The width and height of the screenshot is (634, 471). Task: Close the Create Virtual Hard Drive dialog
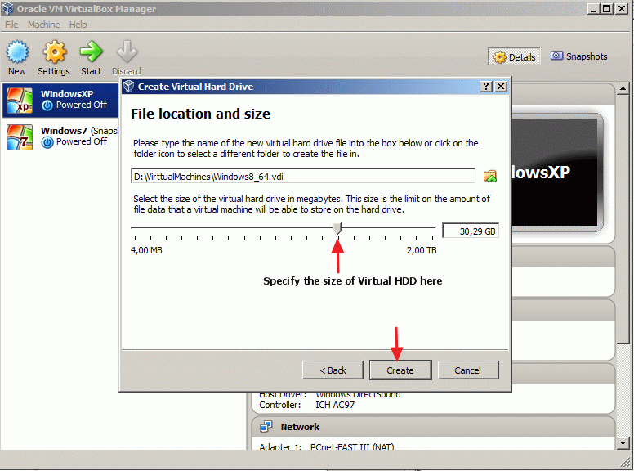(501, 86)
